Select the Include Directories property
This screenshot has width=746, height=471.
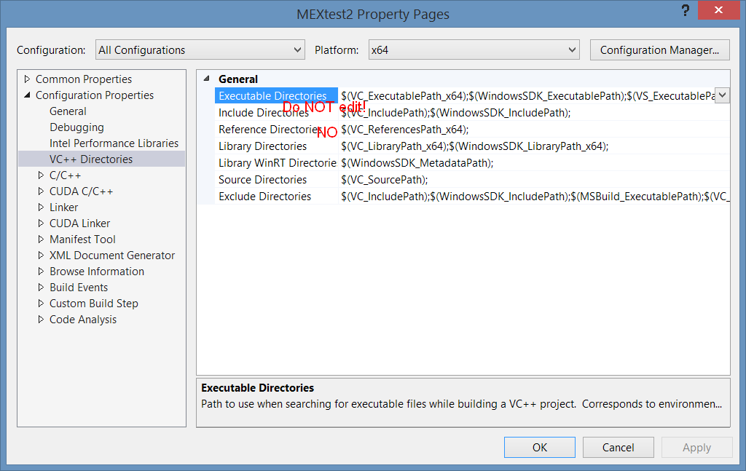(x=276, y=113)
